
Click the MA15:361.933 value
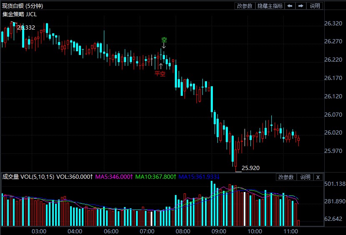point(199,177)
